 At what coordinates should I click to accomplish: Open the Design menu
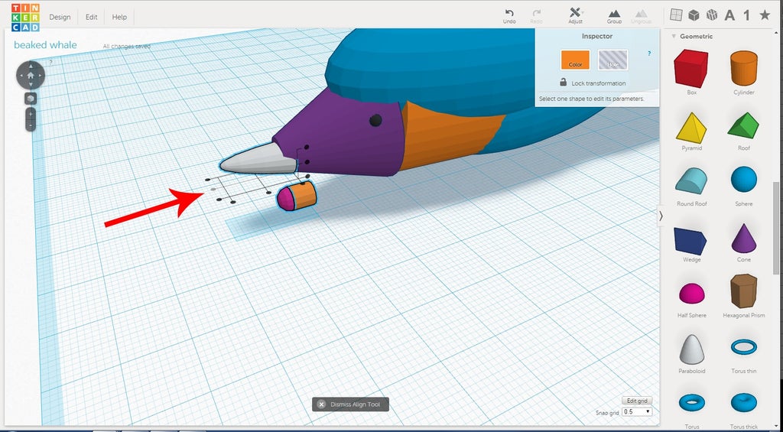(60, 17)
